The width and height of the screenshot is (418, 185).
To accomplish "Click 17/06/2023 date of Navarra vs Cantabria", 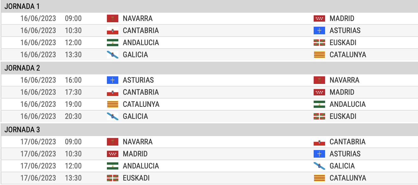I will click(x=38, y=142).
